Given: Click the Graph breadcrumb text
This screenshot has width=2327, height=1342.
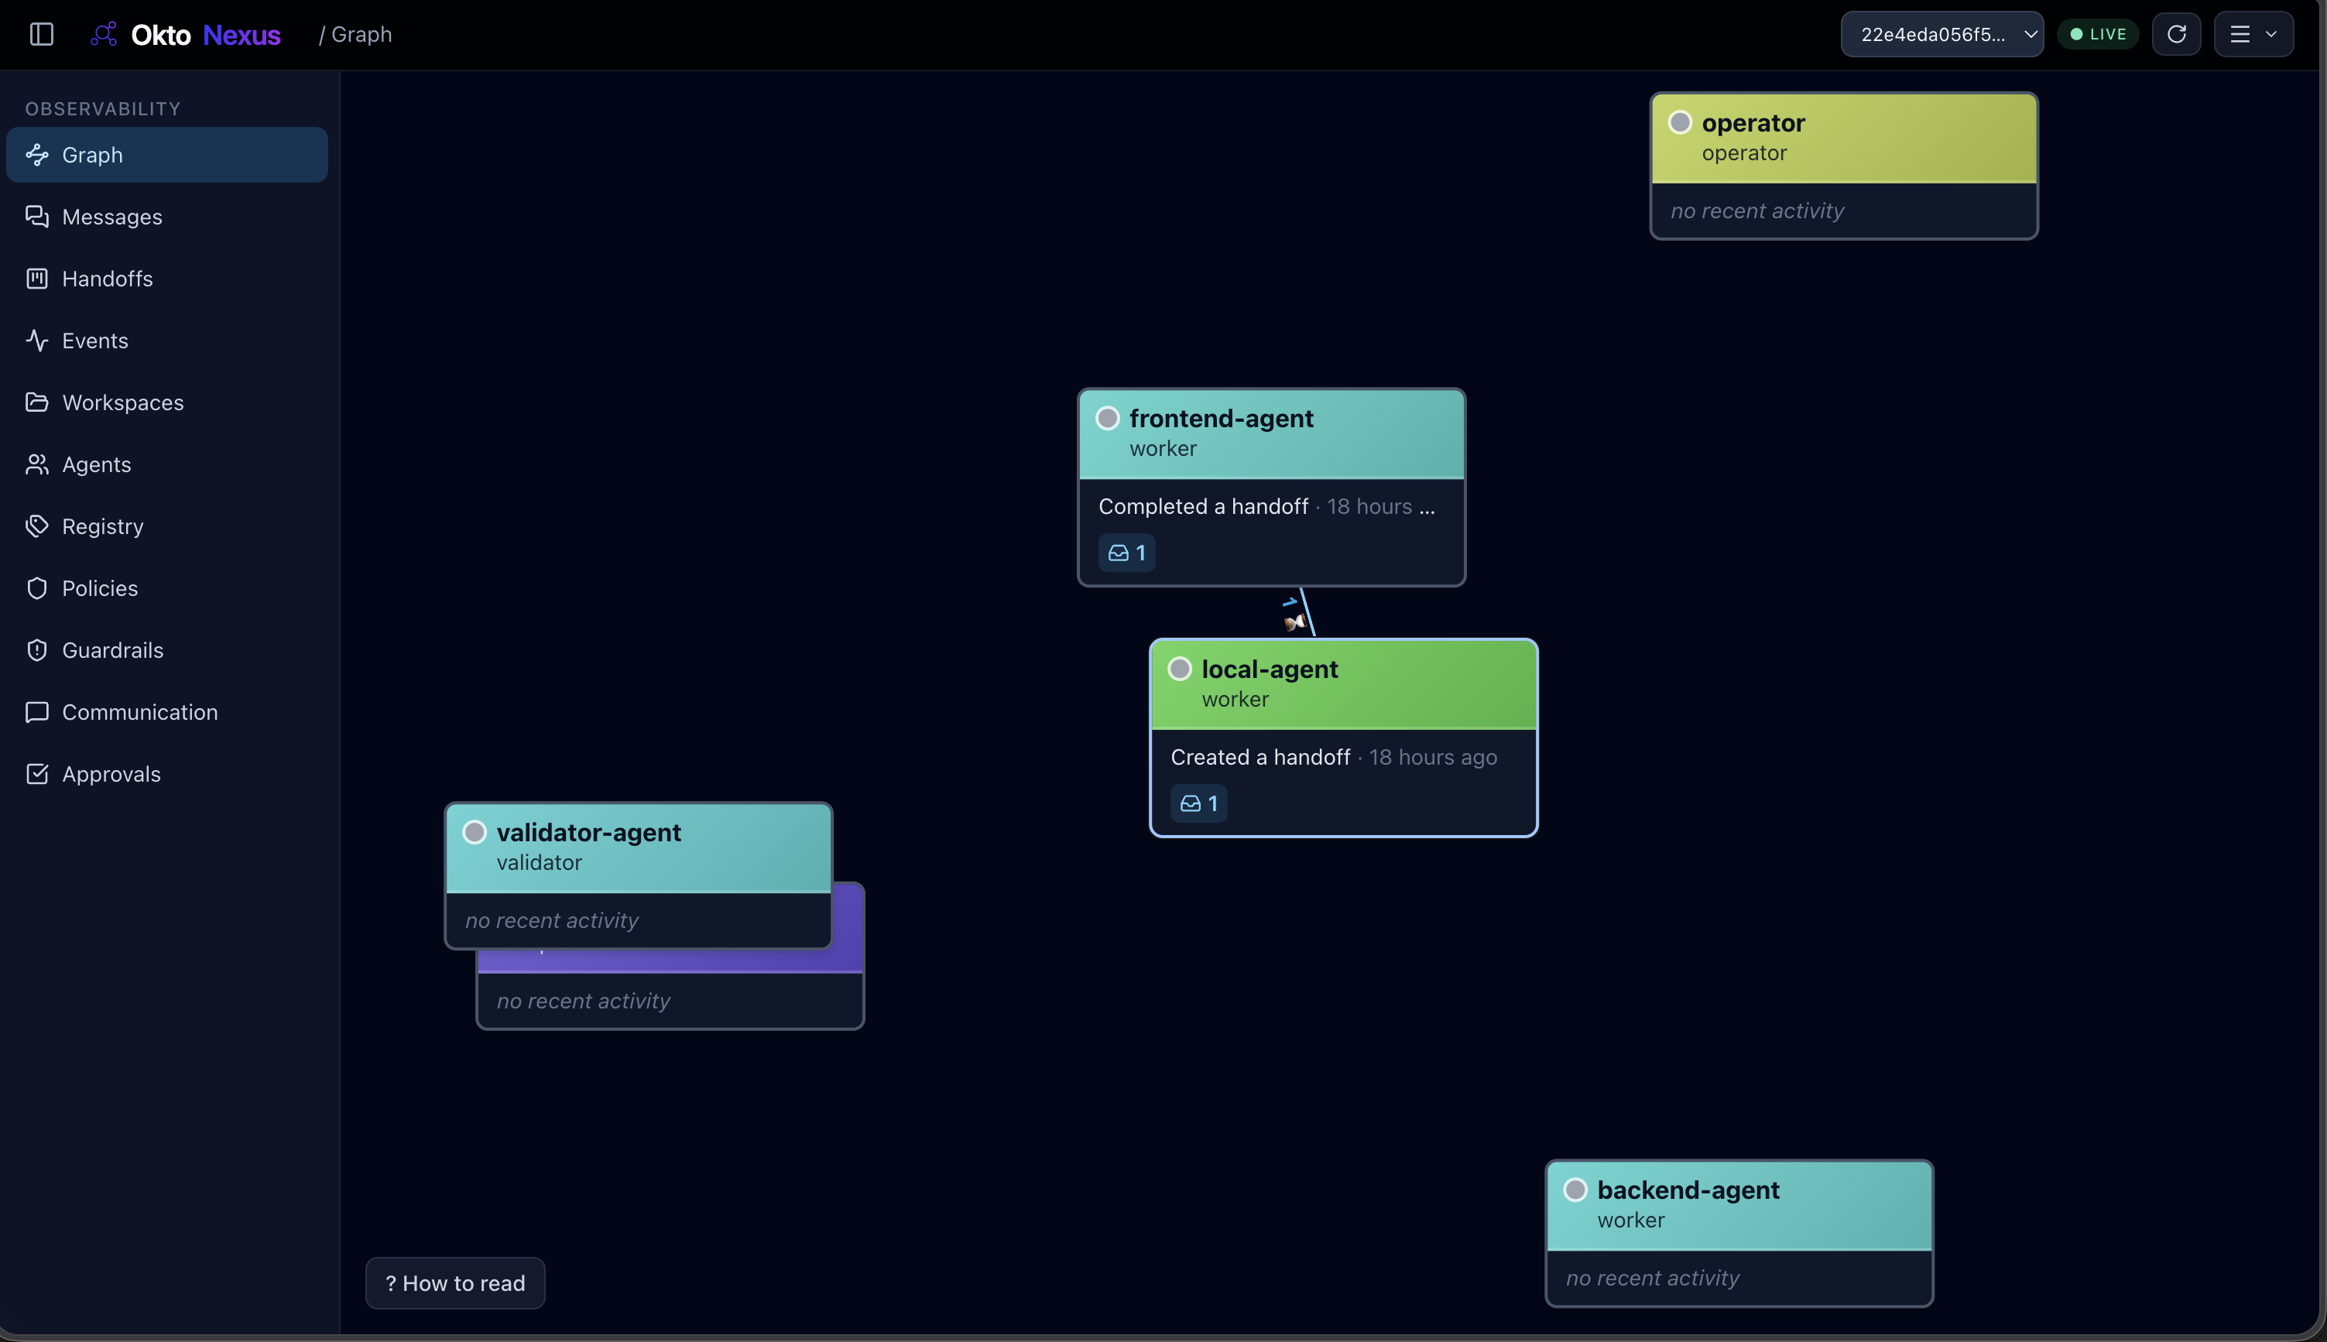Looking at the screenshot, I should click(362, 34).
